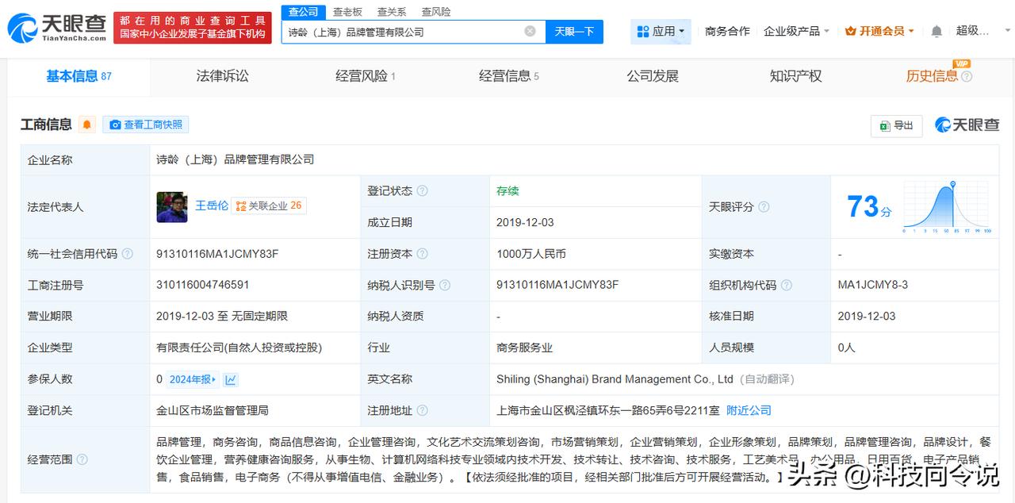Switch to the 知识产权 tab
1015x503 pixels.
(x=795, y=76)
